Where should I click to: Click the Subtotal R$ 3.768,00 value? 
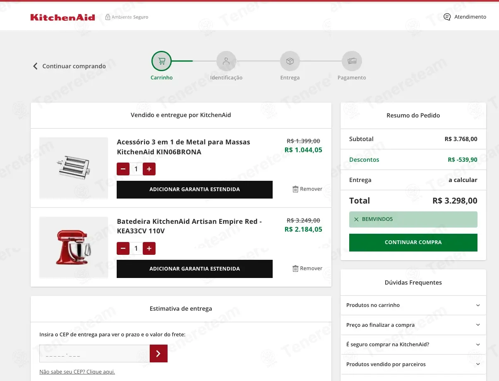(461, 139)
